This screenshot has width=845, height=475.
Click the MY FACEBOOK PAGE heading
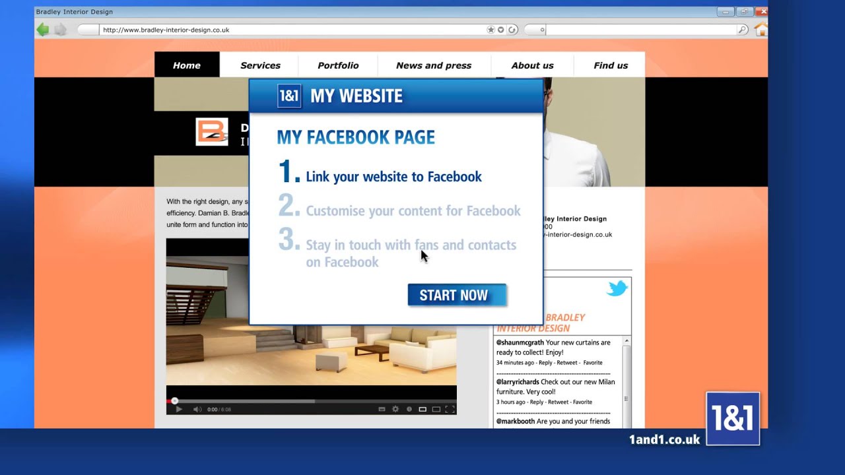coord(356,137)
